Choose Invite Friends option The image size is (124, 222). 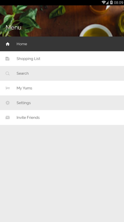[62, 117]
